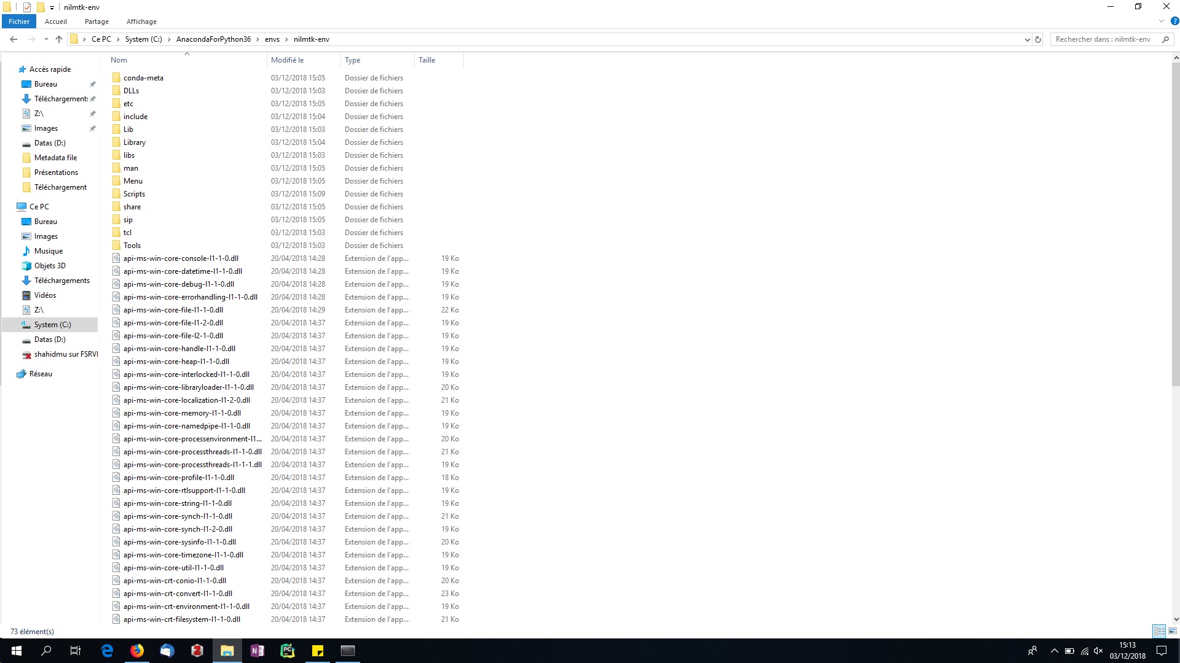The height and width of the screenshot is (663, 1180).
Task: Click the Back navigation arrow
Action: point(14,39)
